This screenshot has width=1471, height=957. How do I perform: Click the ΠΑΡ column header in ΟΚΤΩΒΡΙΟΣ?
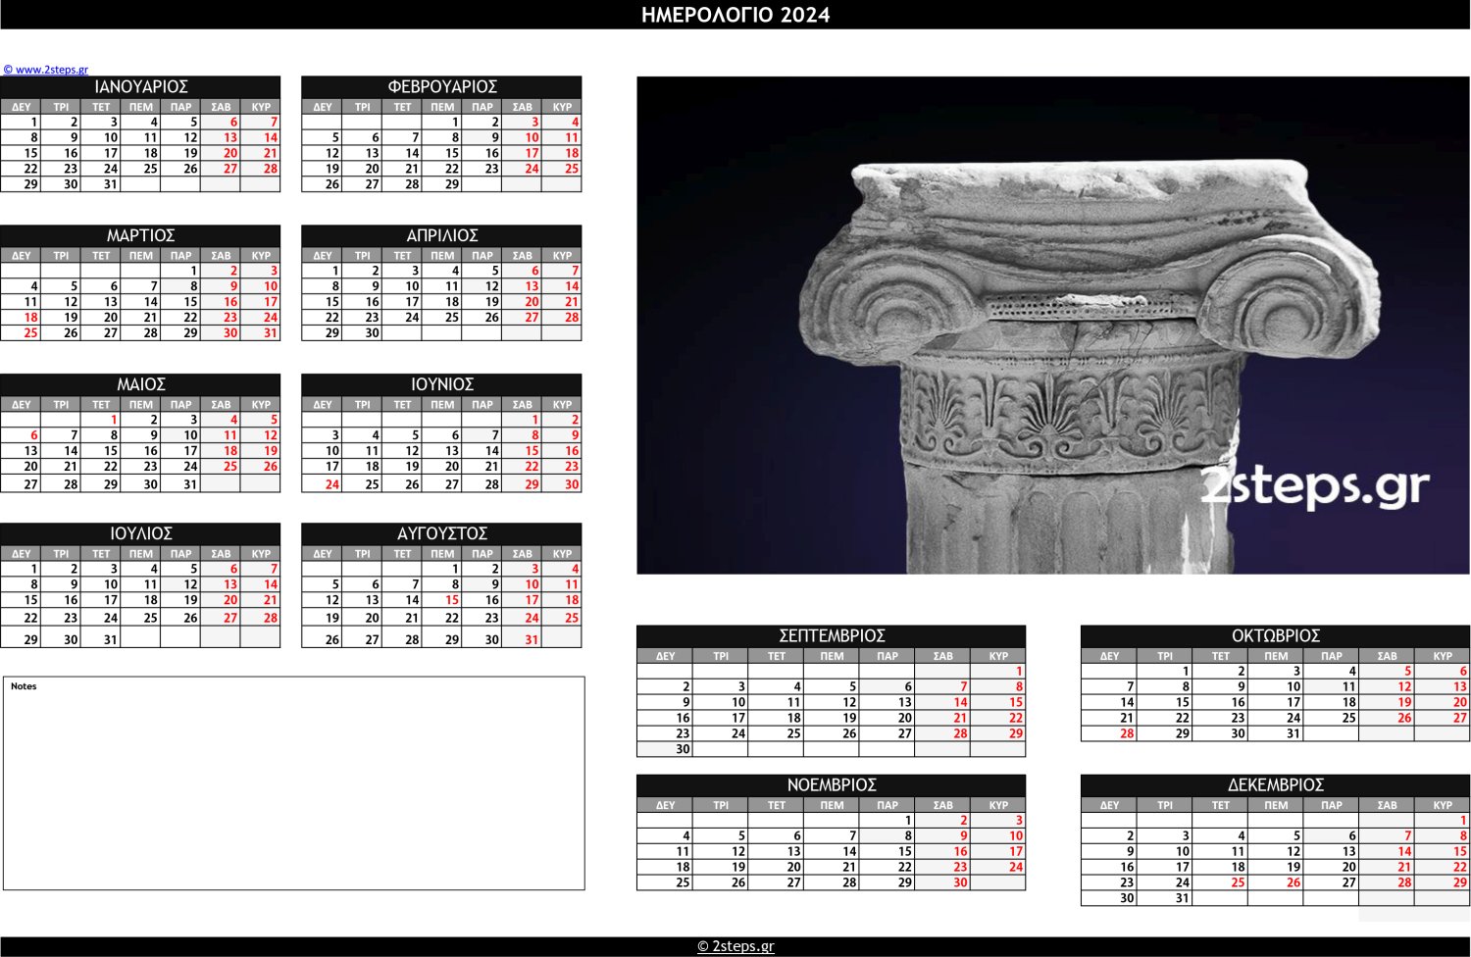[x=1331, y=656]
